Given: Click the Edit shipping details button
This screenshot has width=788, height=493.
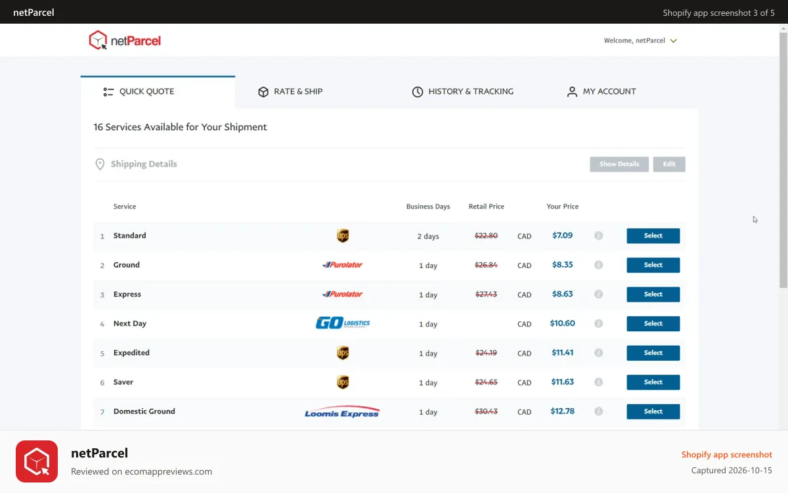Looking at the screenshot, I should tap(669, 164).
